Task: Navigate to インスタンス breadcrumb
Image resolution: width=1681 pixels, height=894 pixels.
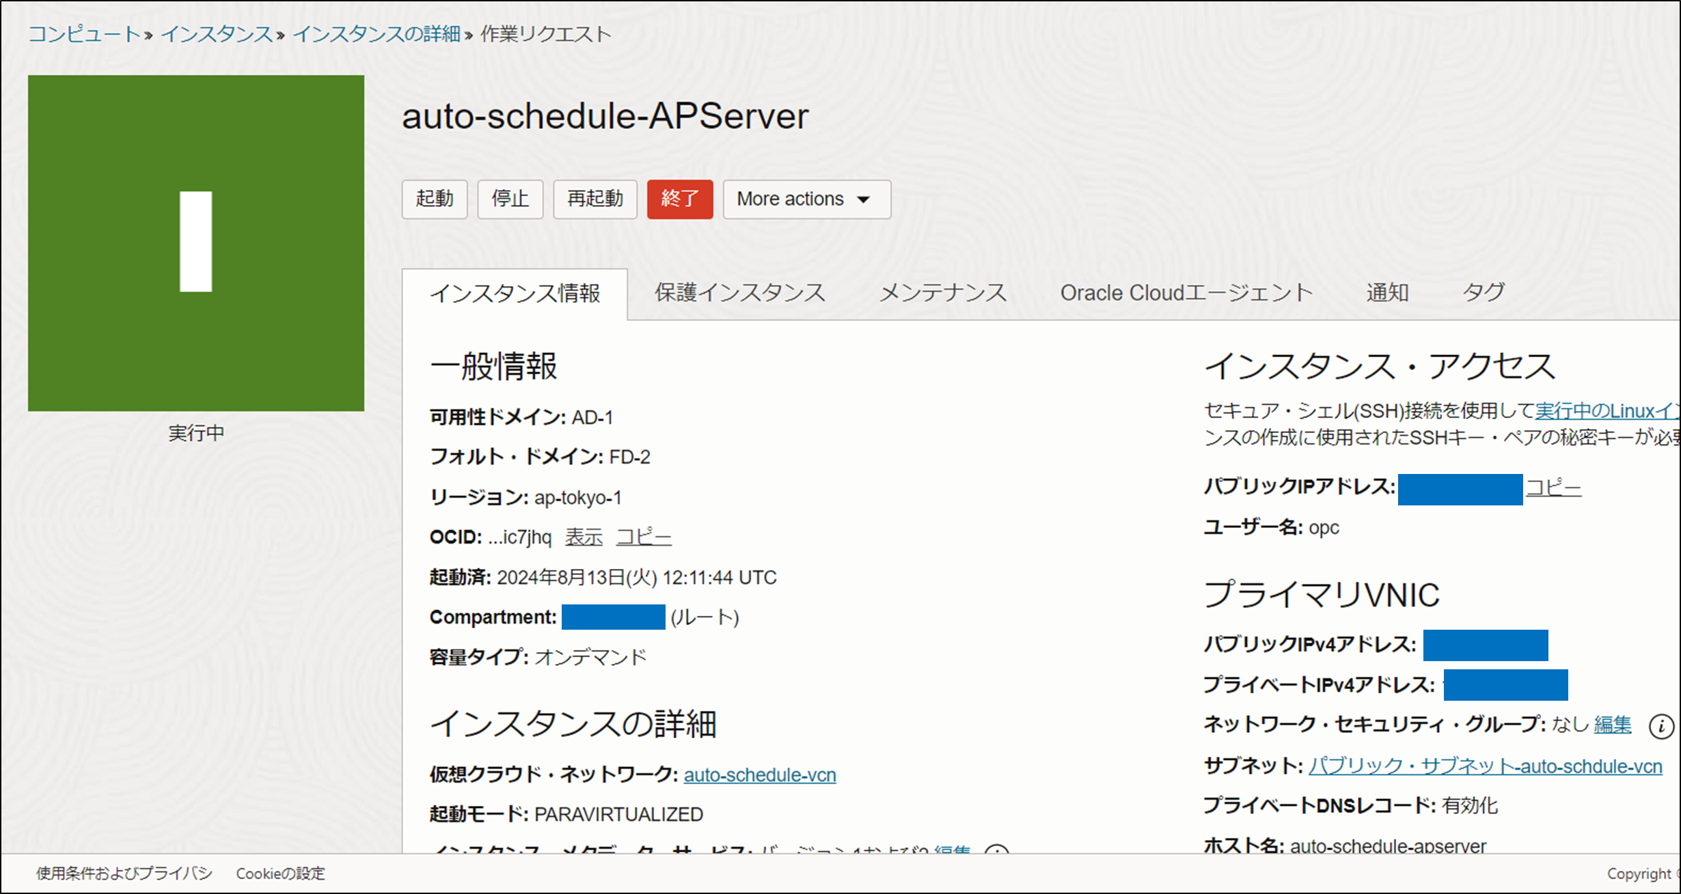Action: point(217,33)
